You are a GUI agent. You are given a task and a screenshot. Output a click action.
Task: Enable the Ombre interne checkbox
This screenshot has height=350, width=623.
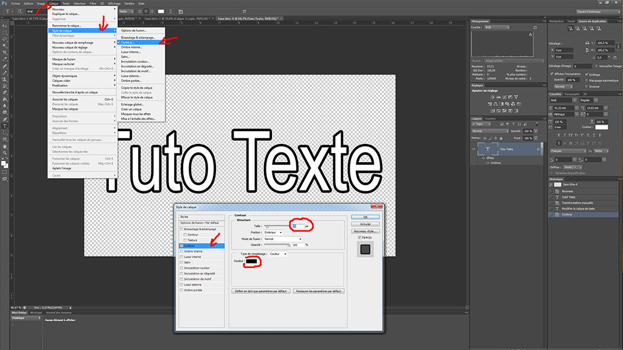tap(181, 251)
